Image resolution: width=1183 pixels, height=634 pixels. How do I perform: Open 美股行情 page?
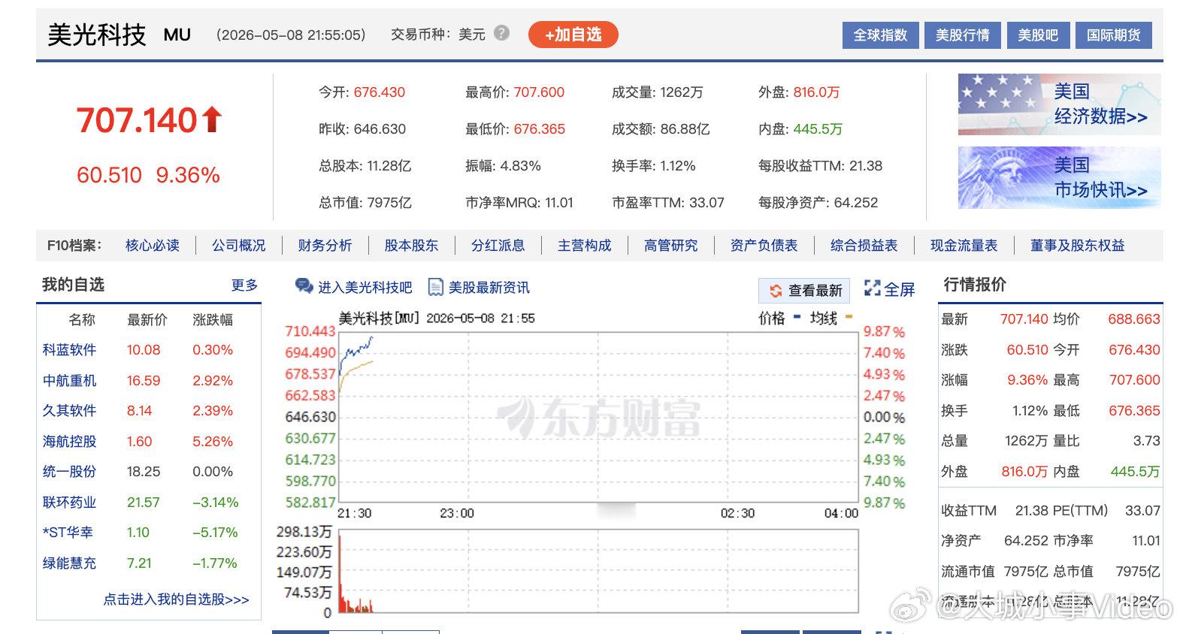click(962, 35)
